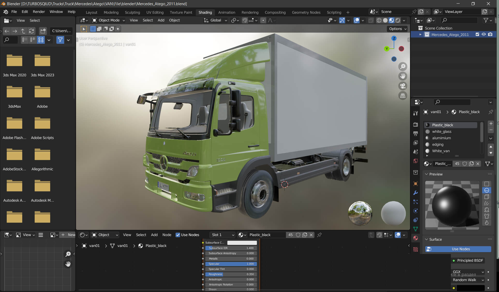Collapse the Preview panel
499x292 pixels.
[427, 174]
